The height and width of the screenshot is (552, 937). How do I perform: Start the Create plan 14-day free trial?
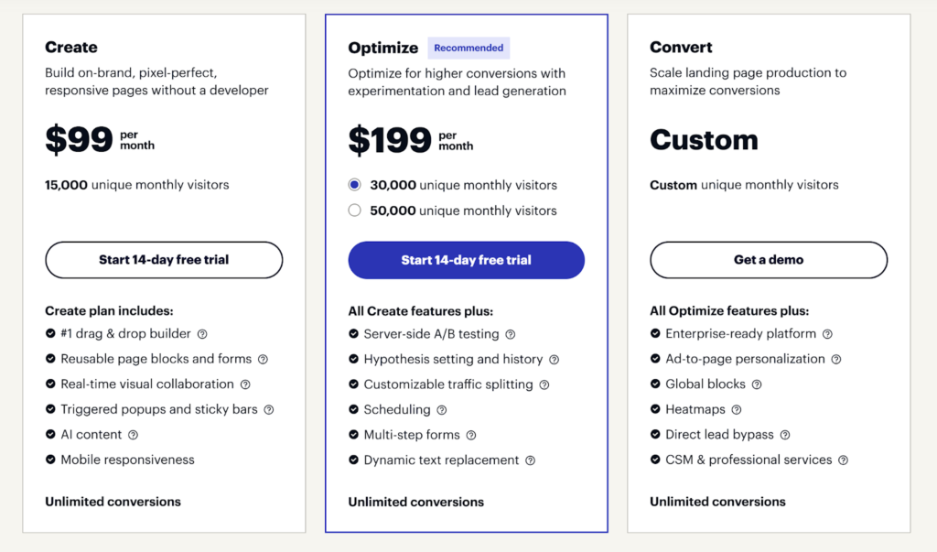click(164, 260)
